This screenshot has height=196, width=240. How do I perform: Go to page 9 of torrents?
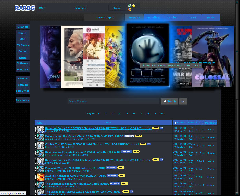pyautogui.click(x=155, y=113)
